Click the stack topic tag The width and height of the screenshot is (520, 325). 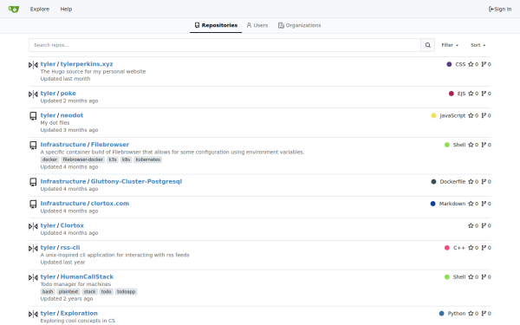(89, 291)
